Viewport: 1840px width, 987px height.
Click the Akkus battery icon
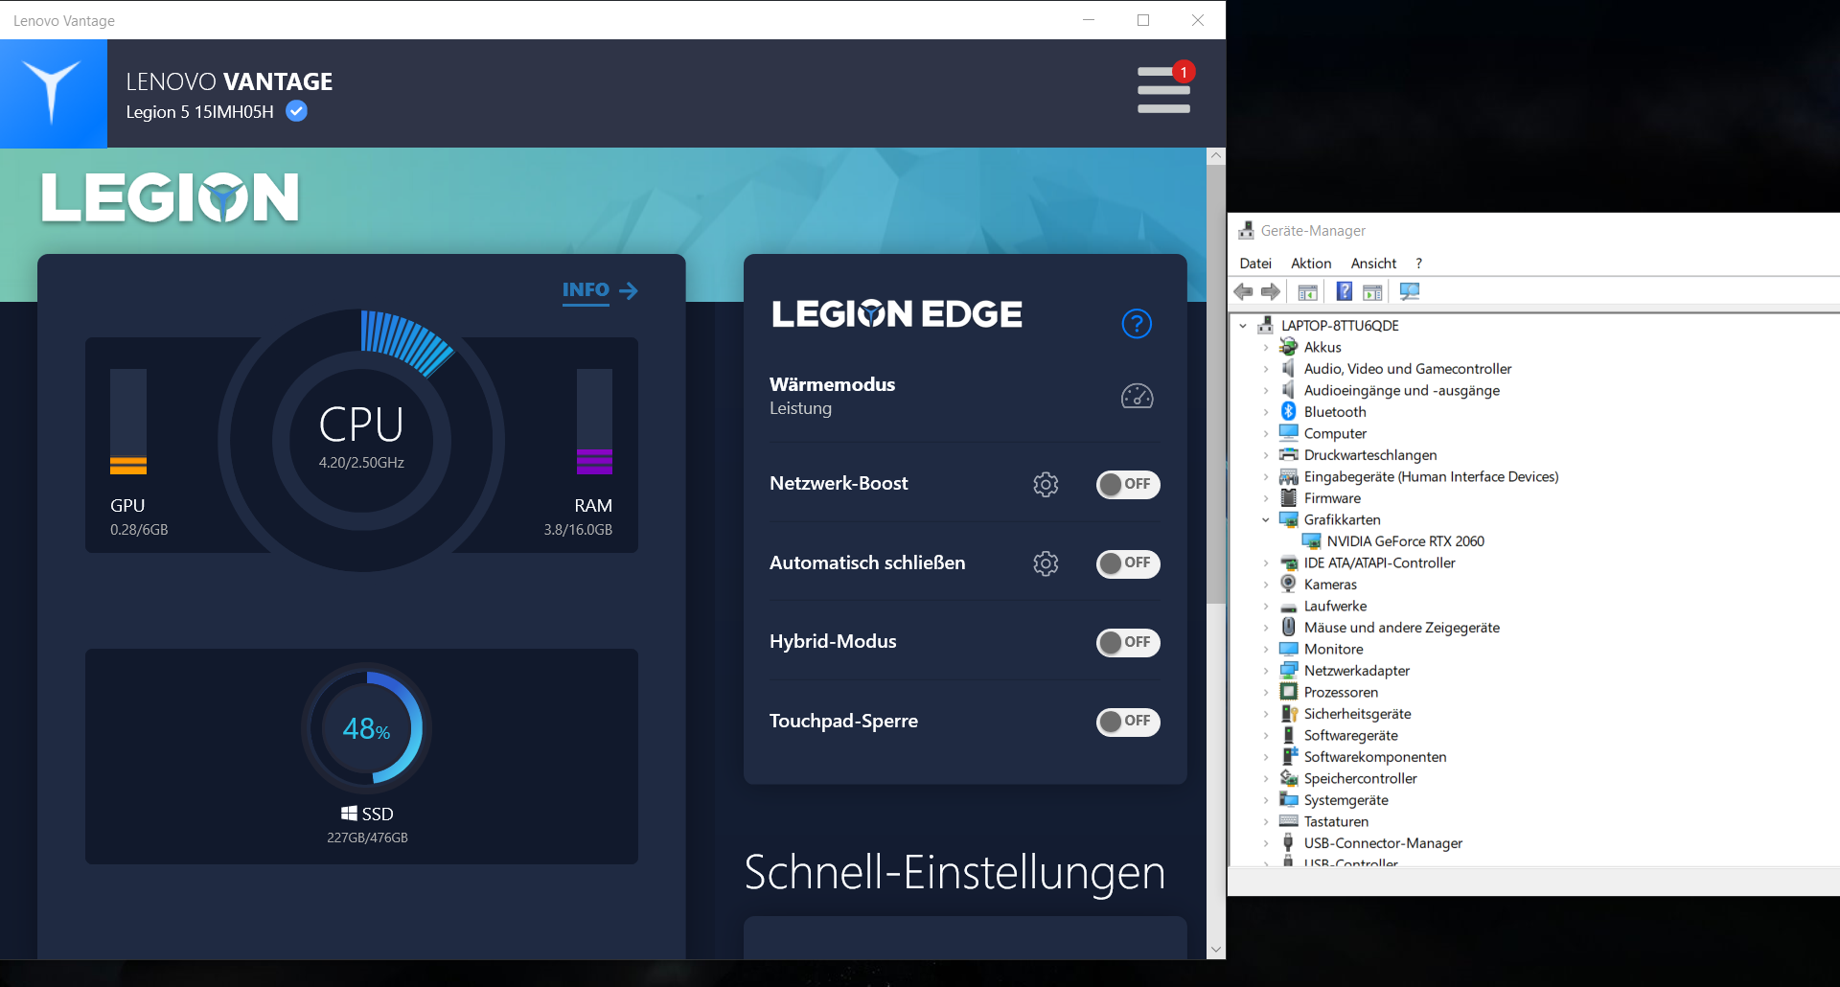pyautogui.click(x=1289, y=347)
